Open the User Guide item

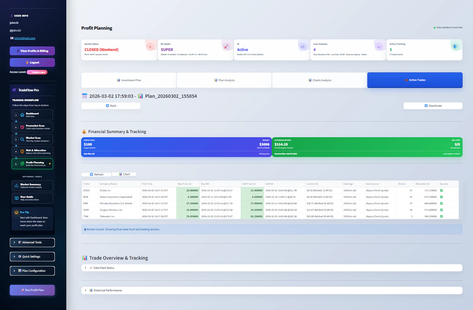[32, 198]
